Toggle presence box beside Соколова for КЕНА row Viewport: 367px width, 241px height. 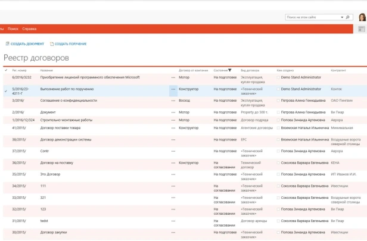point(278,162)
